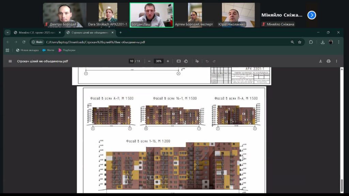349x196 pixels.
Task: Click the Fit to page icon
Action: [x=179, y=61]
